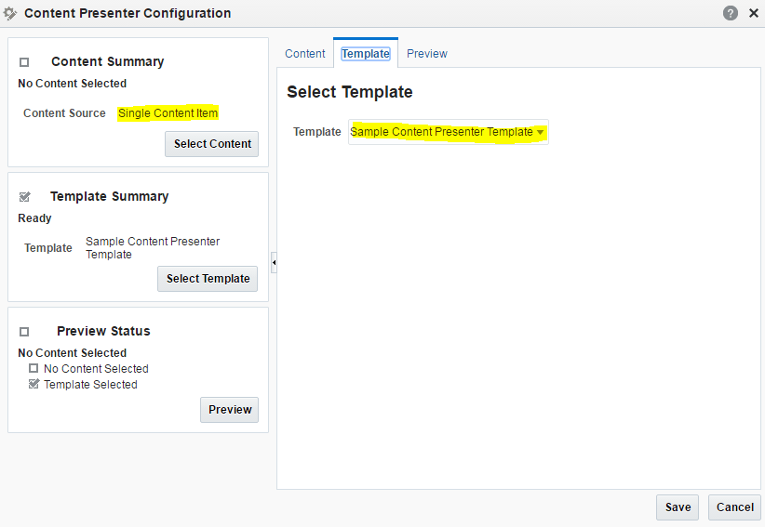Screen dimensions: 765x527
Task: Click the Preview button in Preview Status
Action: coord(229,410)
